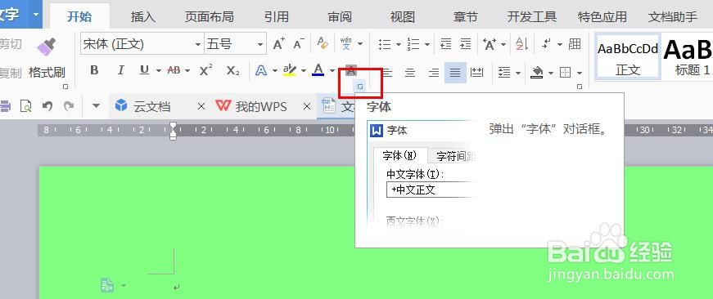Switch to the 视图 ribbon tab
Screen dimensions: 713x299
[403, 17]
